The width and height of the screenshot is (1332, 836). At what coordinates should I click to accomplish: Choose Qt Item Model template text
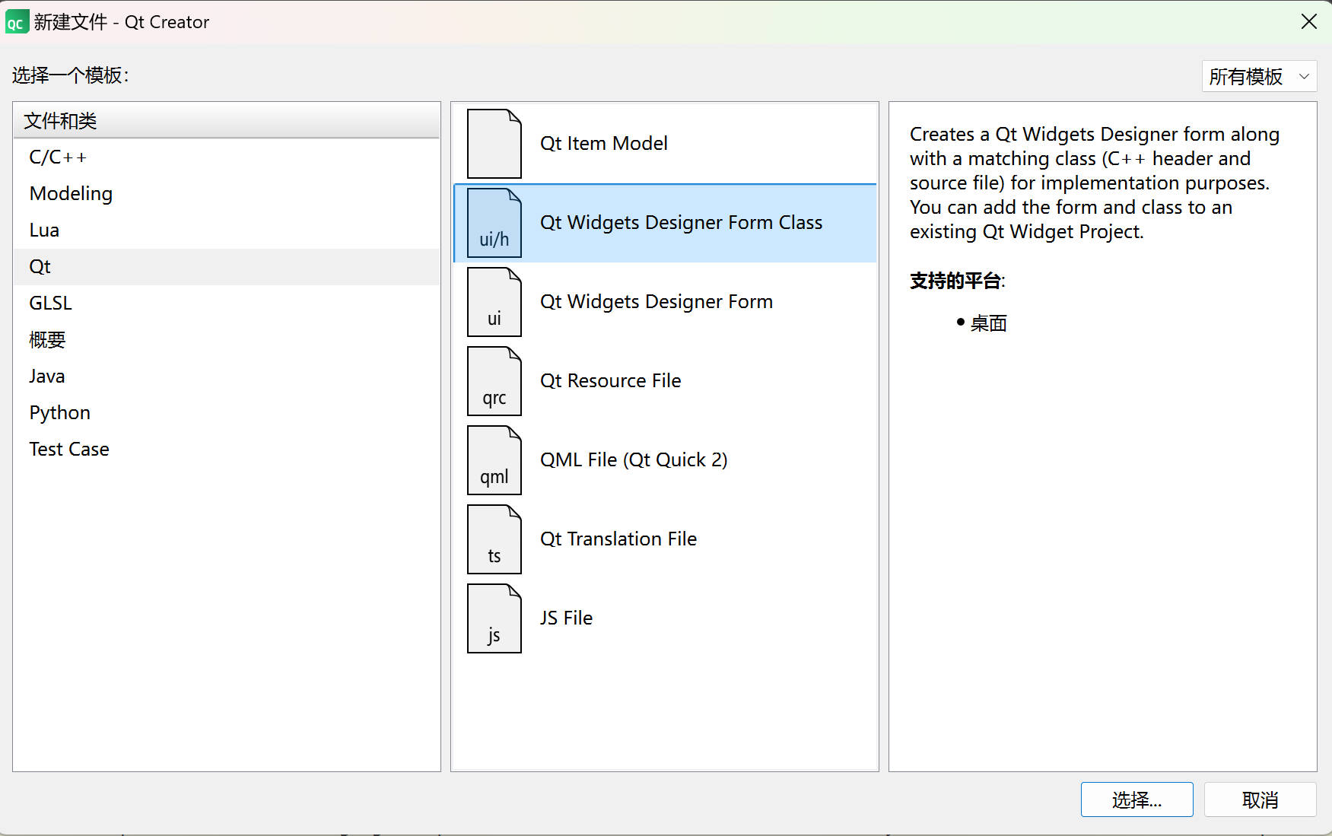(604, 144)
